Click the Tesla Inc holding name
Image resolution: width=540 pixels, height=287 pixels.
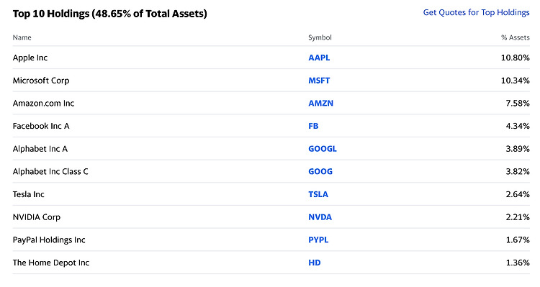tap(29, 194)
